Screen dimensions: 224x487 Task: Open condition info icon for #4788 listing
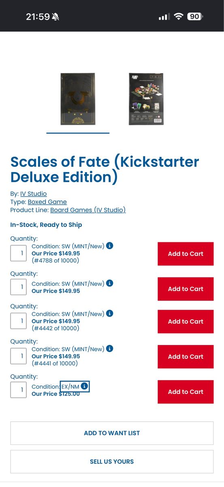109,246
